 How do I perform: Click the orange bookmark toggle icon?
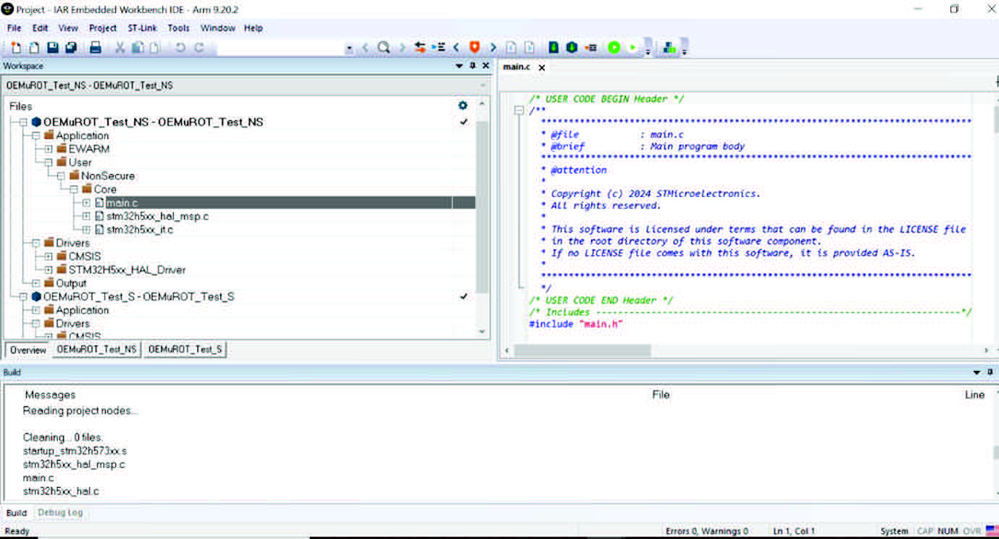[475, 47]
